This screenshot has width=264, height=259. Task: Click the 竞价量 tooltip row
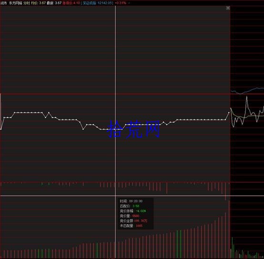(130, 216)
